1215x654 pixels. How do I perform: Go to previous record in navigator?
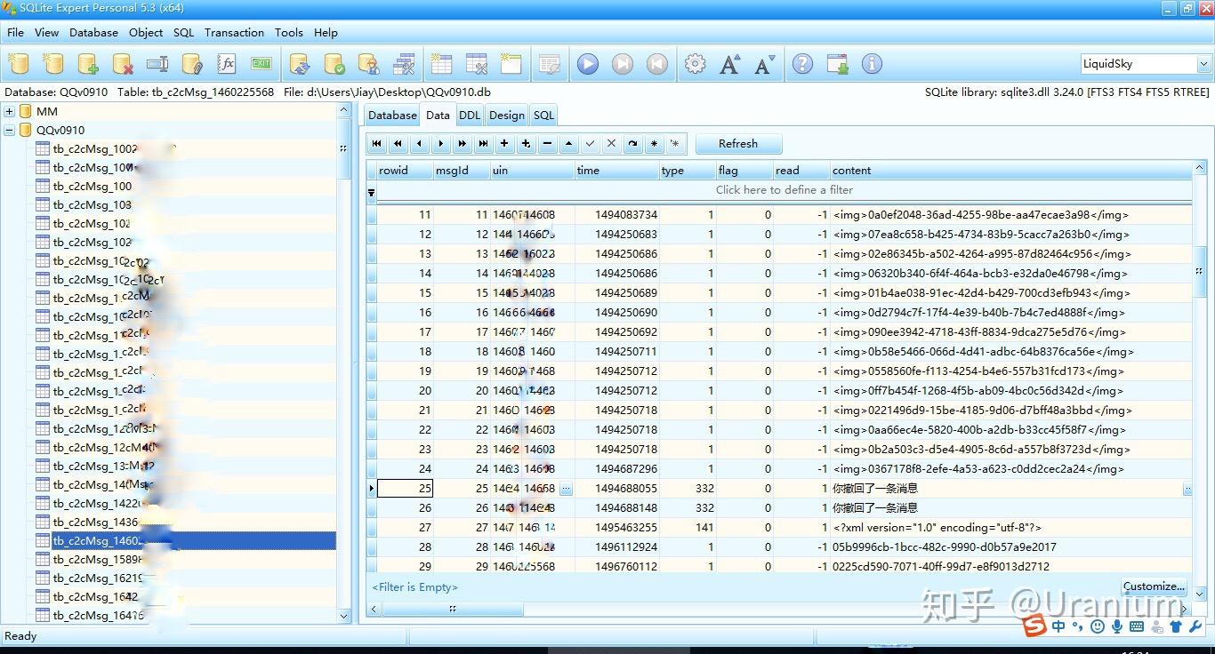click(x=420, y=143)
